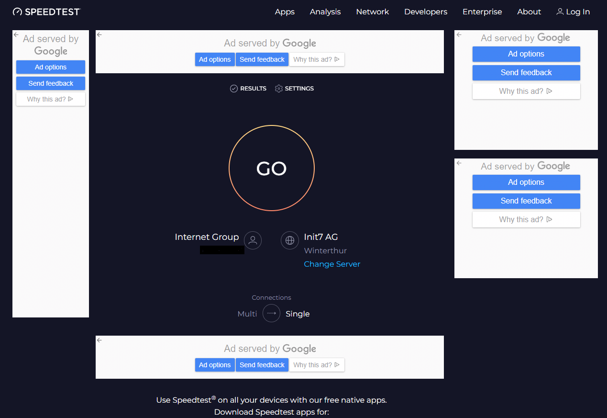
Task: Click Why this ad? in the top banner
Action: point(317,59)
